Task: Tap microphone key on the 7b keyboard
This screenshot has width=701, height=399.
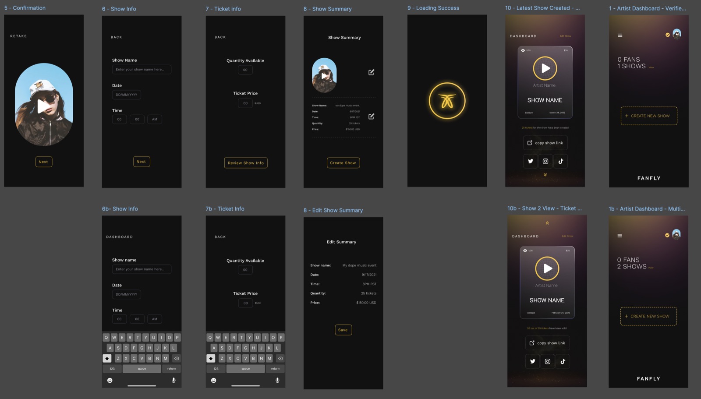Action: tap(277, 380)
